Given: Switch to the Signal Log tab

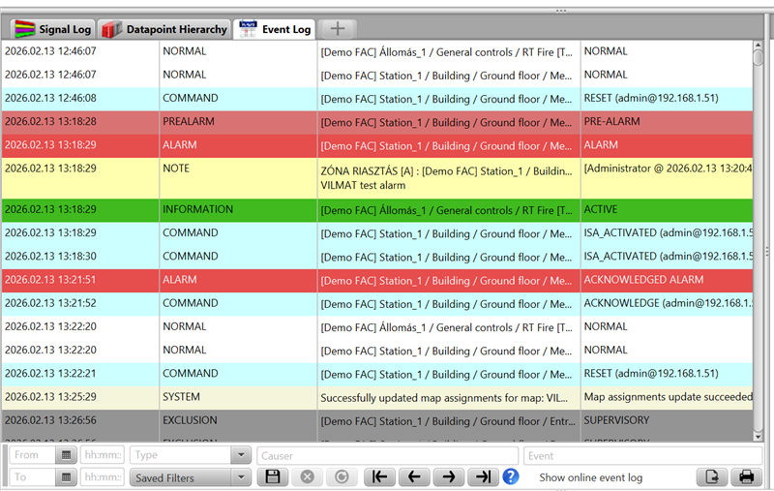Looking at the screenshot, I should 51,29.
